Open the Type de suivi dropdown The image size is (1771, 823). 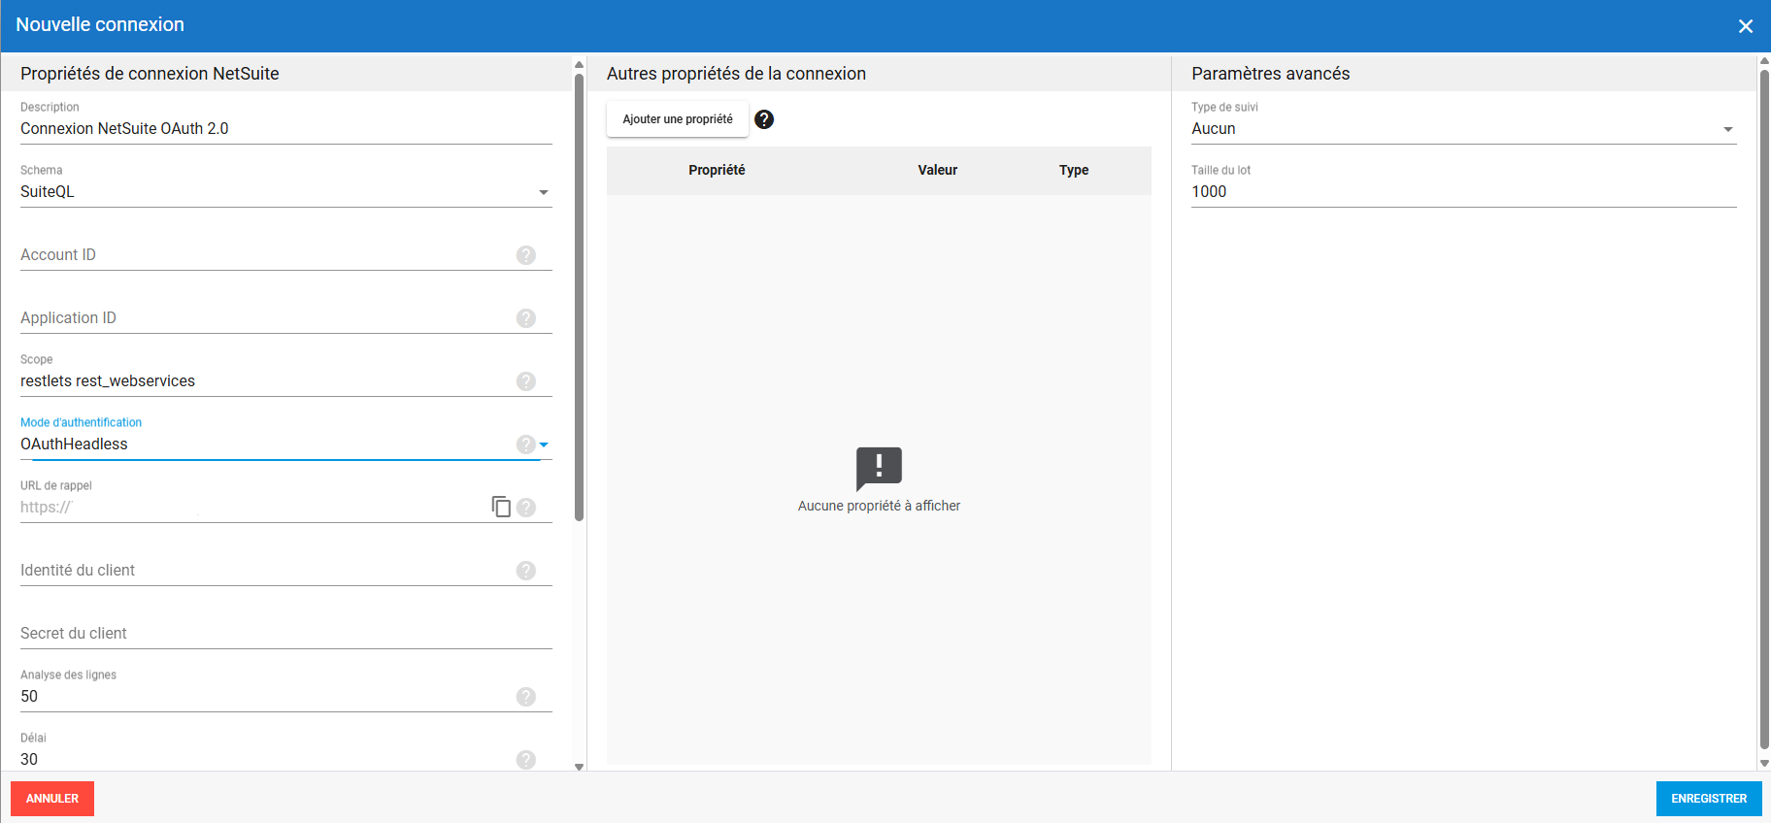click(x=1464, y=129)
